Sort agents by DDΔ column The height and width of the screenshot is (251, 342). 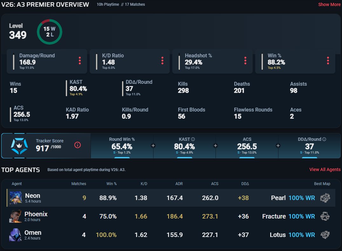click(245, 184)
